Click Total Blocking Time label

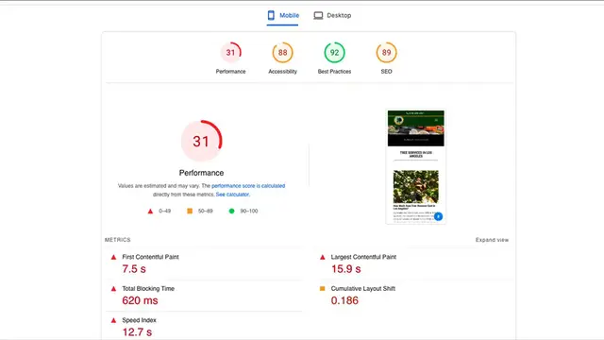(x=148, y=288)
